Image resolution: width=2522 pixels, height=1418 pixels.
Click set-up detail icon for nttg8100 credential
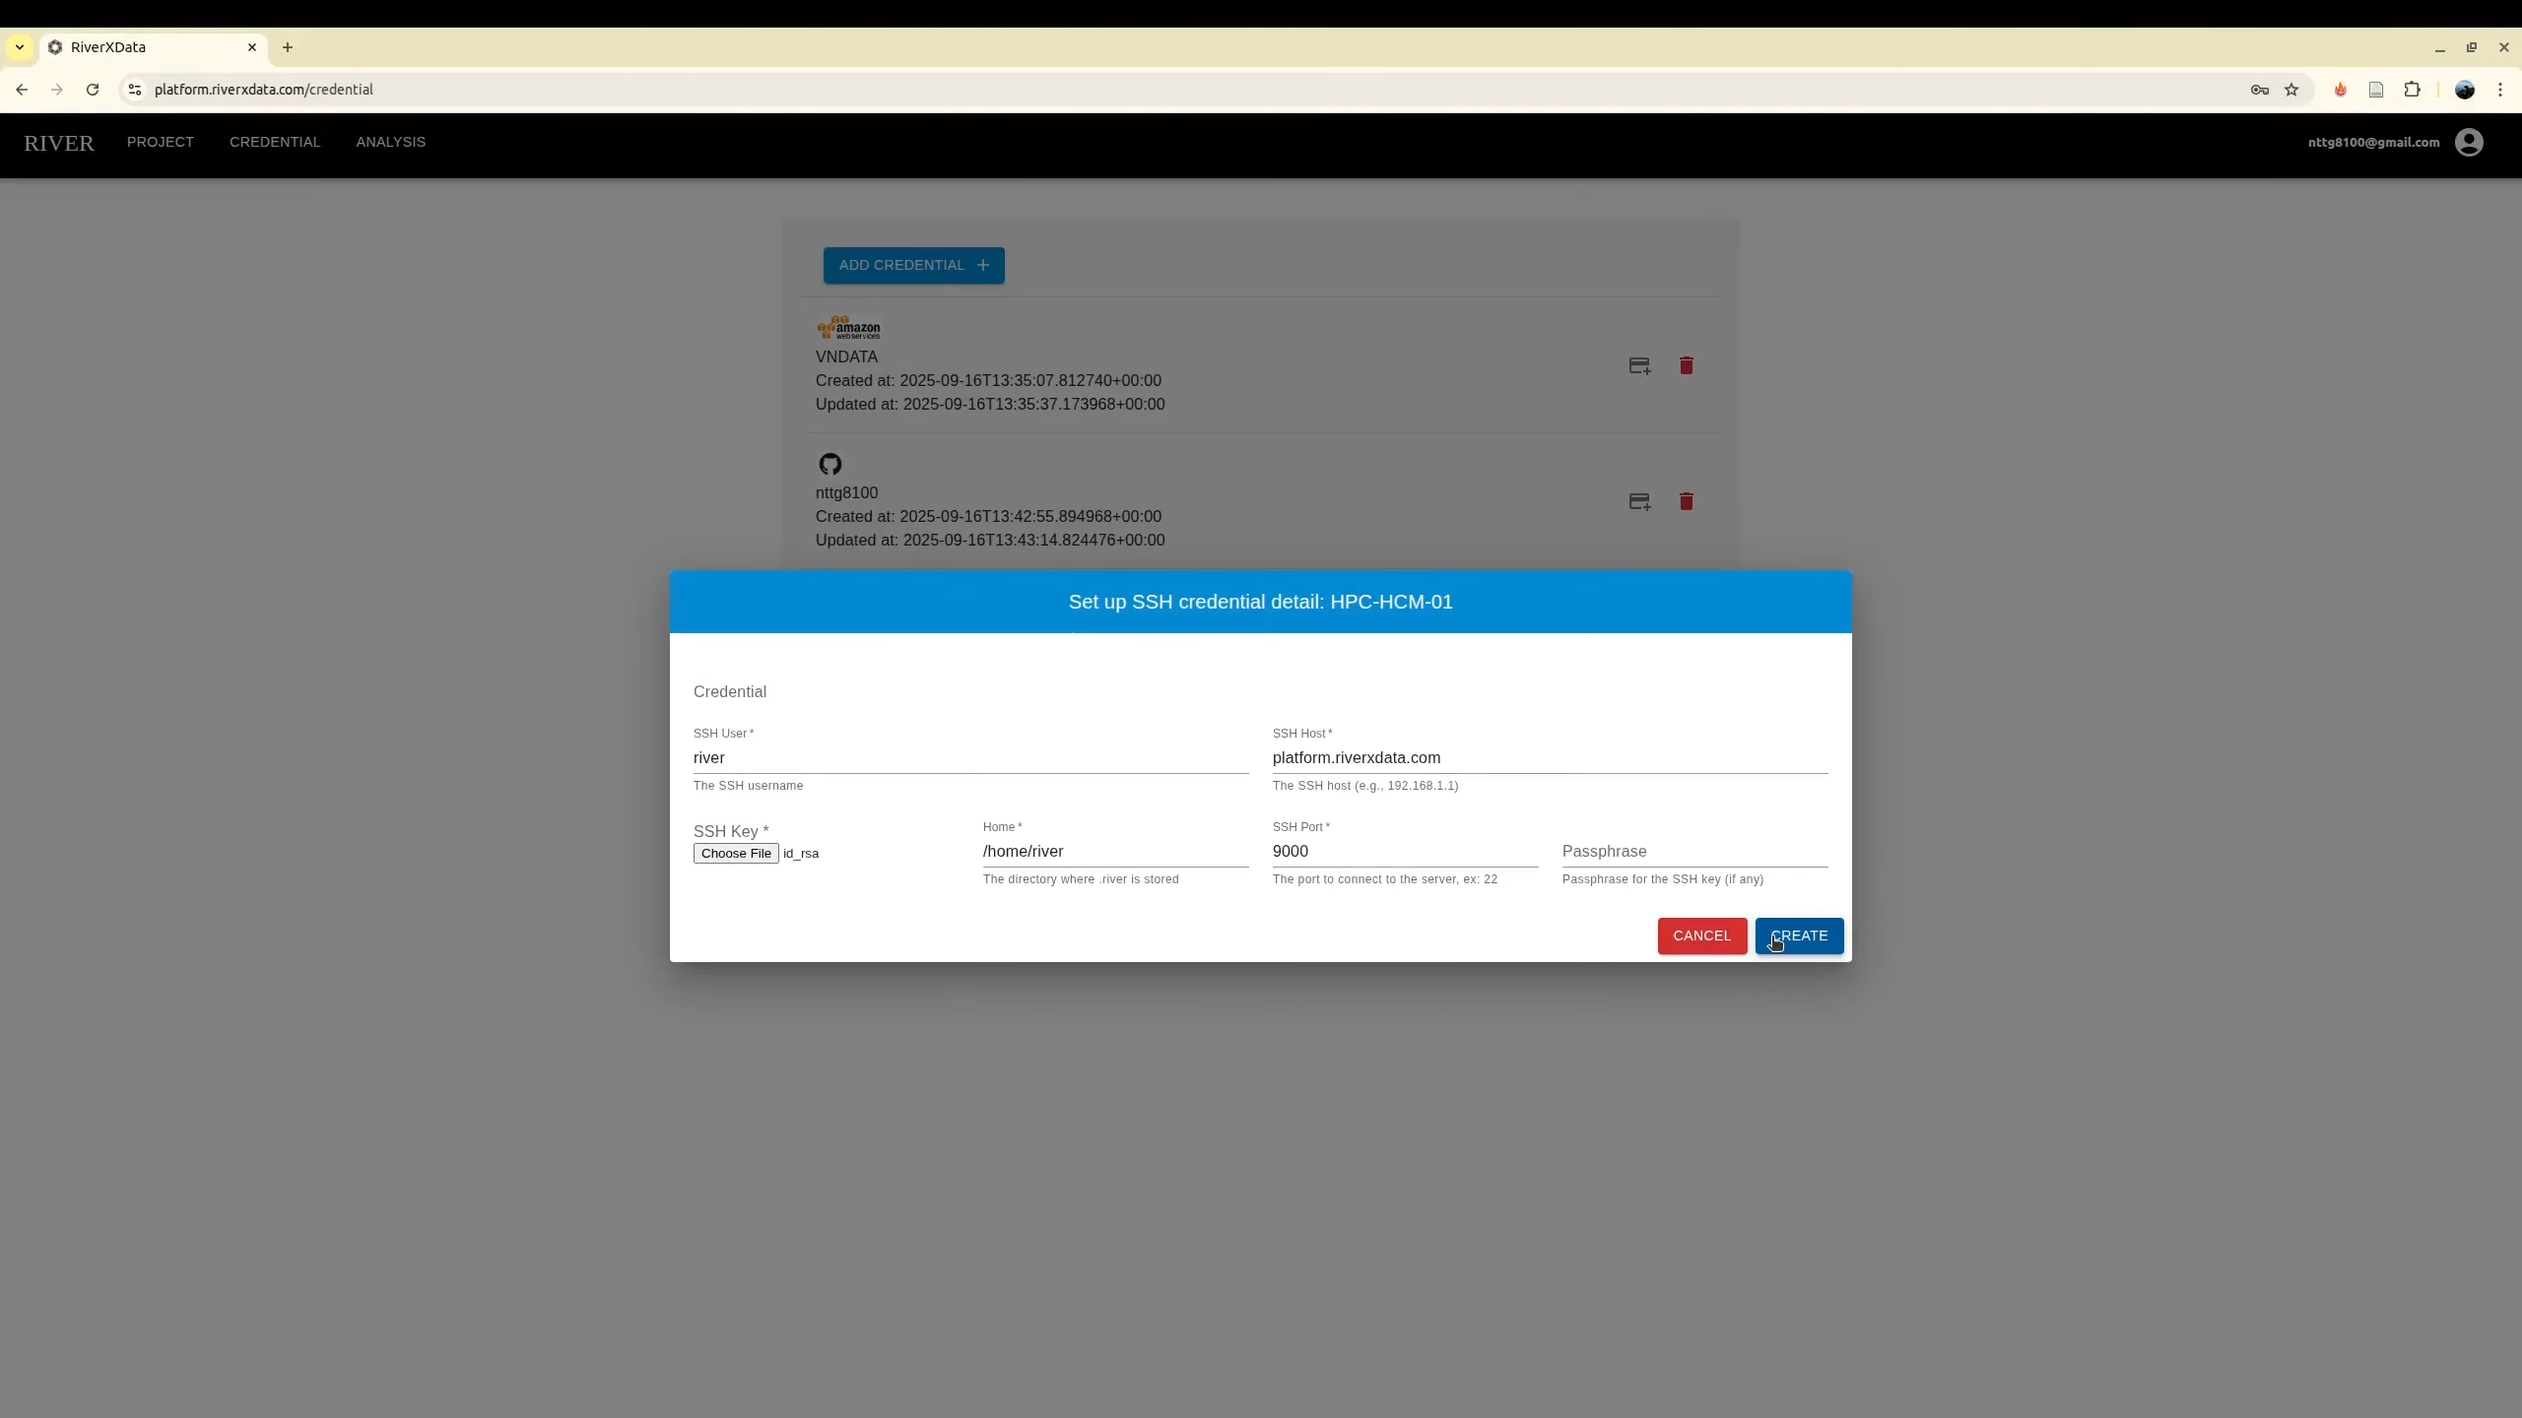pyautogui.click(x=1638, y=502)
